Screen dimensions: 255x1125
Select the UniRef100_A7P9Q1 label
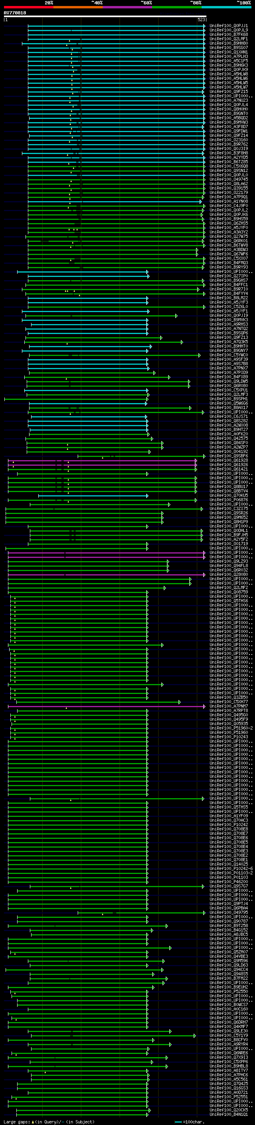pyautogui.click(x=228, y=197)
